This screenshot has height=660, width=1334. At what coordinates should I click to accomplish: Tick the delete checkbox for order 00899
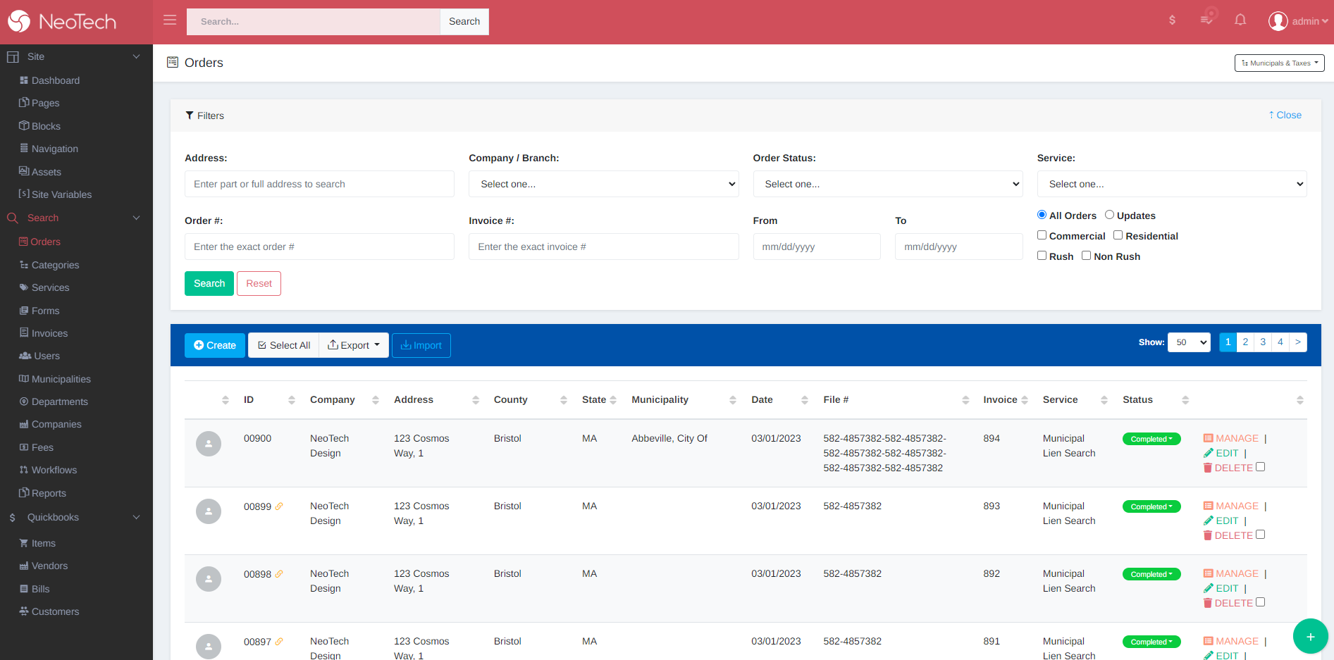[x=1260, y=535]
